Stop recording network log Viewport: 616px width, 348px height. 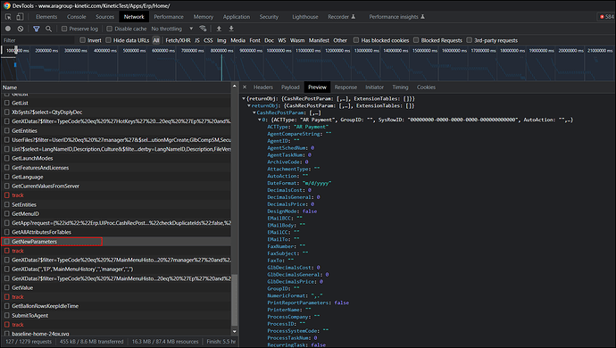8,29
